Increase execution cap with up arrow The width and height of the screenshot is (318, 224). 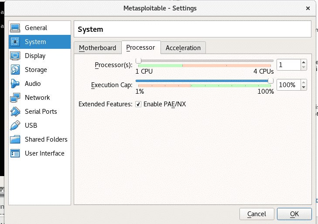tap(304, 82)
